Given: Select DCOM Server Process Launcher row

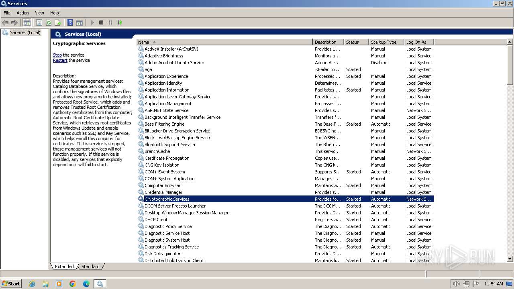Looking at the screenshot, I should click(285, 206).
